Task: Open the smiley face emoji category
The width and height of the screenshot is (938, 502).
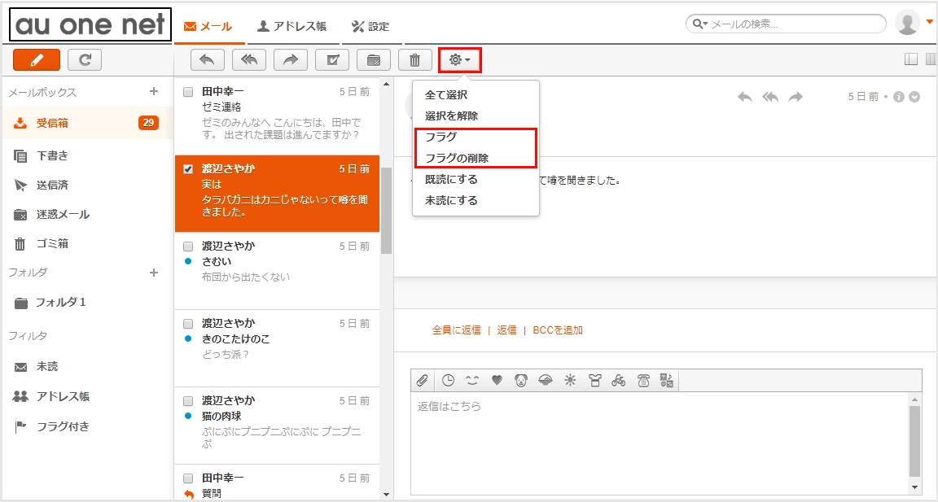Action: click(472, 380)
